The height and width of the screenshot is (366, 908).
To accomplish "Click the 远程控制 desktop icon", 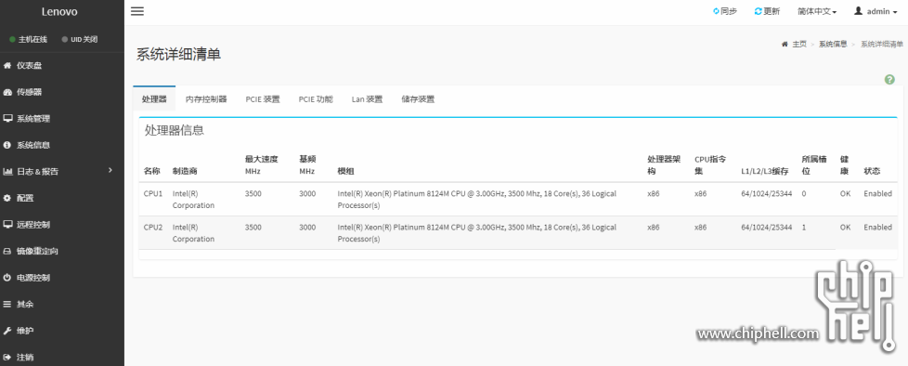I will (7, 225).
